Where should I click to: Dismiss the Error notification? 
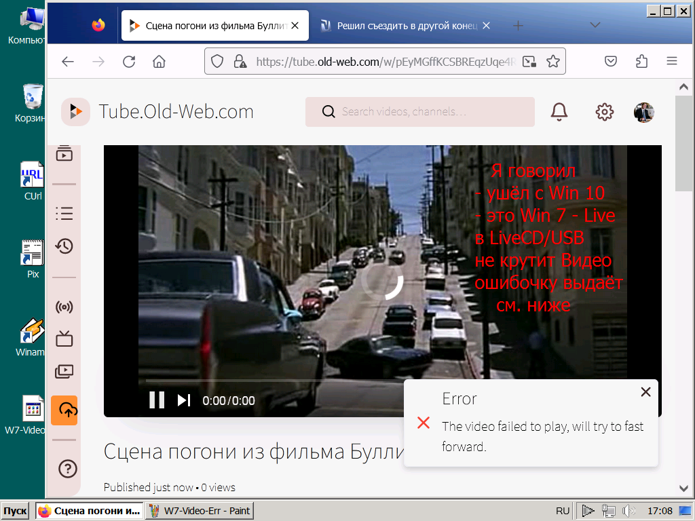[x=646, y=391]
